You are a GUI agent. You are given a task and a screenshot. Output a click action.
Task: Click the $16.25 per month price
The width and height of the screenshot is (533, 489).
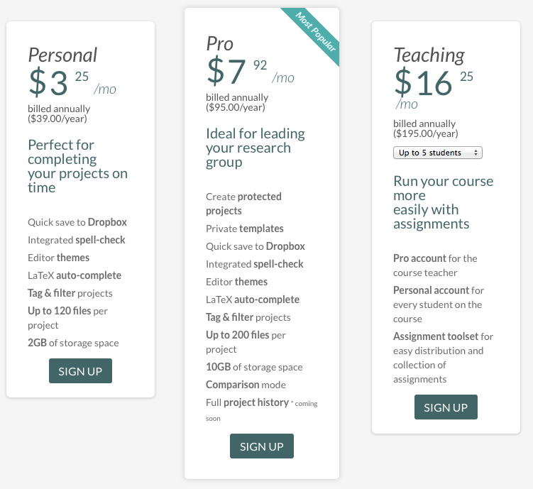[x=434, y=87]
